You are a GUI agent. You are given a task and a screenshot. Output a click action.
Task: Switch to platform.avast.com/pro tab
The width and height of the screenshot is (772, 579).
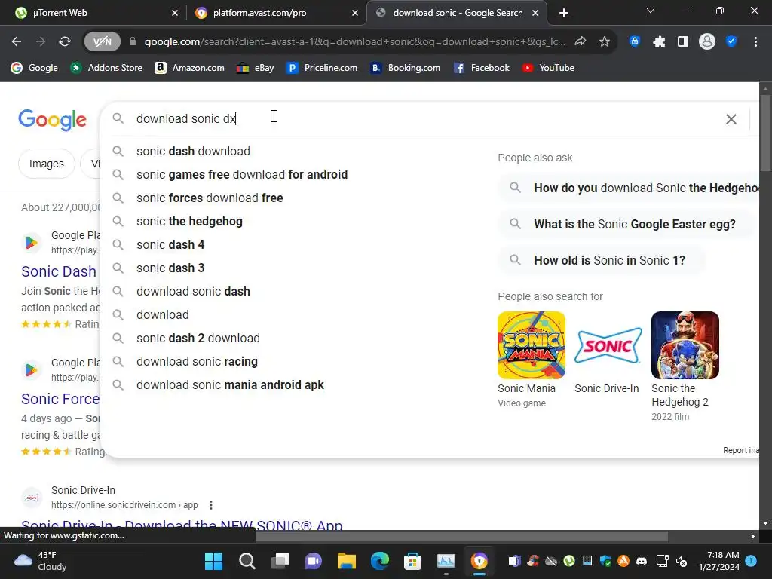pyautogui.click(x=276, y=13)
